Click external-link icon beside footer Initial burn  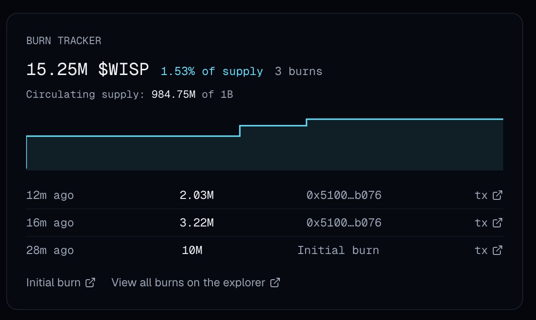90,283
